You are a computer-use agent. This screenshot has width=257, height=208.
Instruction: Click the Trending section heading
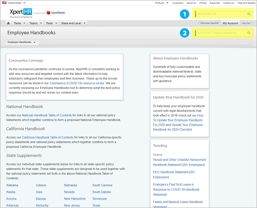[160, 146]
